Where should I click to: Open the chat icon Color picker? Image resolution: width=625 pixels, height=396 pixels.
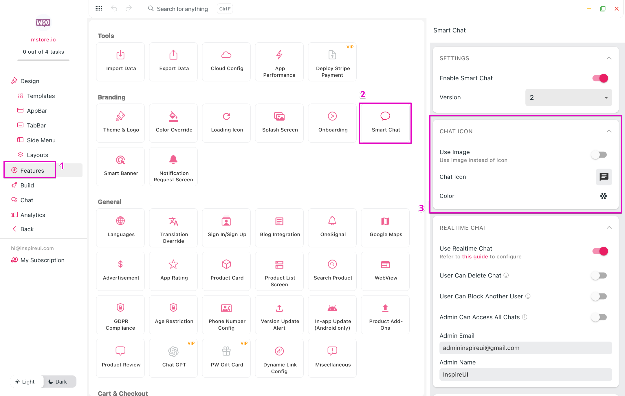603,196
